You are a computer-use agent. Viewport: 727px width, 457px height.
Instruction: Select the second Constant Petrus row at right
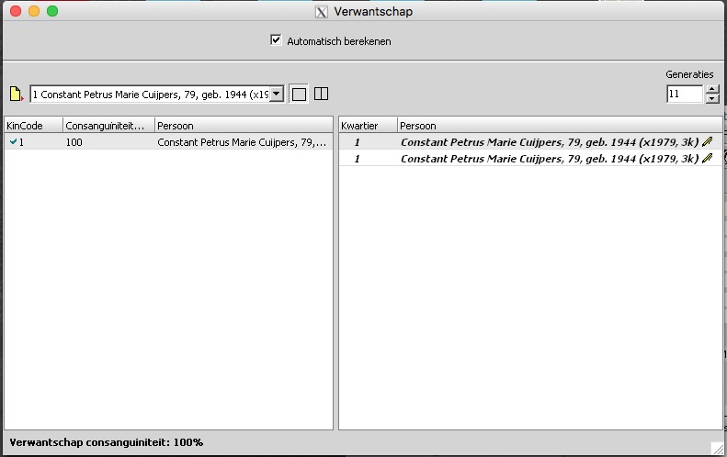550,159
